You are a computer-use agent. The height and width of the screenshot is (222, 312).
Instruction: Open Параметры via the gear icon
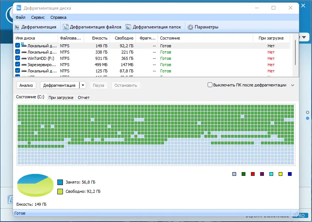pos(190,27)
